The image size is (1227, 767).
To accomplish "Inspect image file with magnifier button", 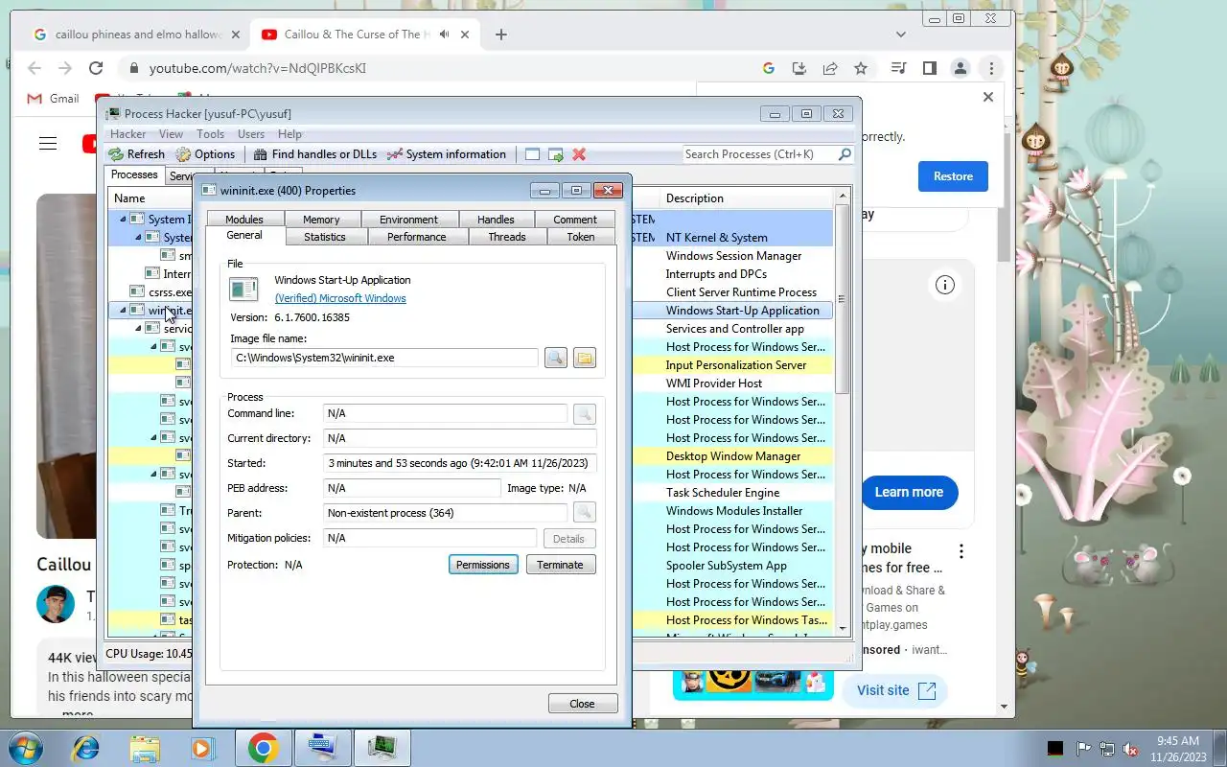I will (556, 358).
